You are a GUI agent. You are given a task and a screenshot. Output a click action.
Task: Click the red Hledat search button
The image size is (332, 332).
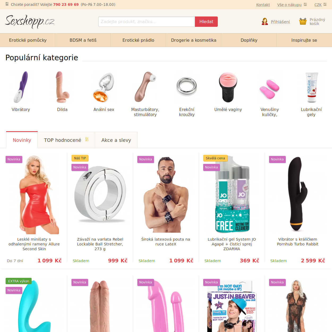pyautogui.click(x=206, y=22)
